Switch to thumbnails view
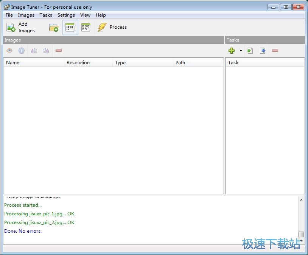This screenshot has width=308, height=255. 86,28
